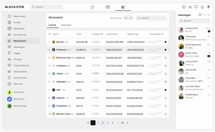Select the chart icon in top navigation
This screenshot has width=215, height=132.
(x=123, y=7)
